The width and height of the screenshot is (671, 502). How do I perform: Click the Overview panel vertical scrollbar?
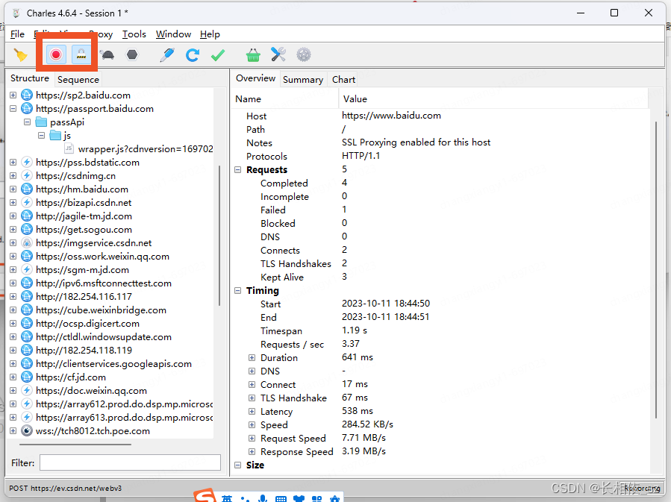coord(656,269)
